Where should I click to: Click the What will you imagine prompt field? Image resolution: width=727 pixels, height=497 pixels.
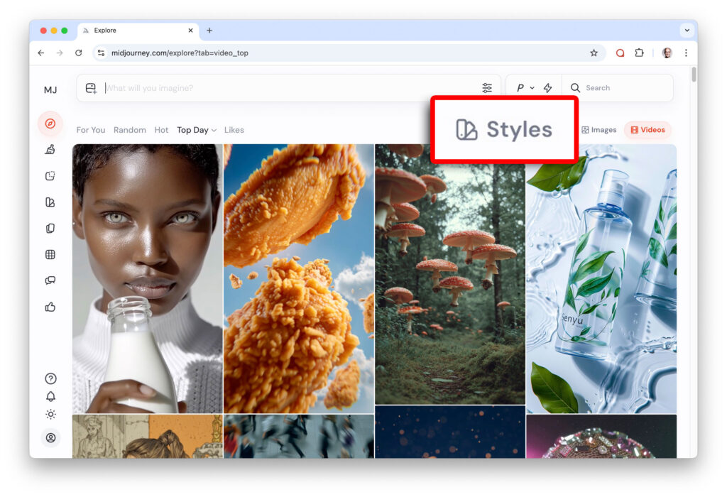pyautogui.click(x=284, y=88)
